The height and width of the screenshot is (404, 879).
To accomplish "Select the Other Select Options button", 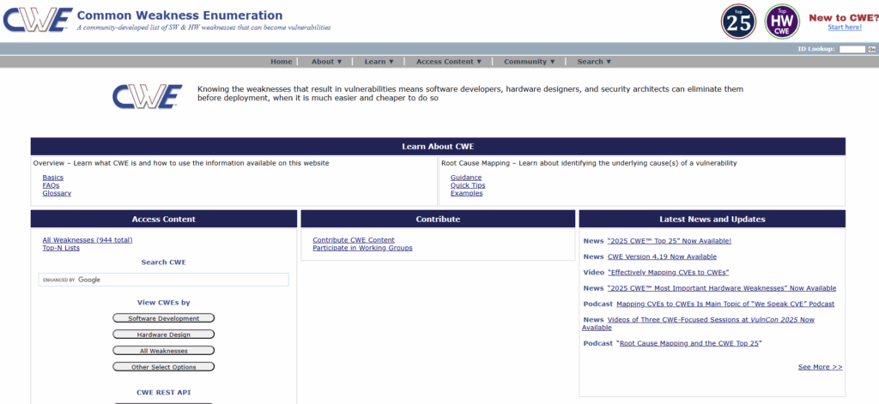I will click(x=163, y=367).
